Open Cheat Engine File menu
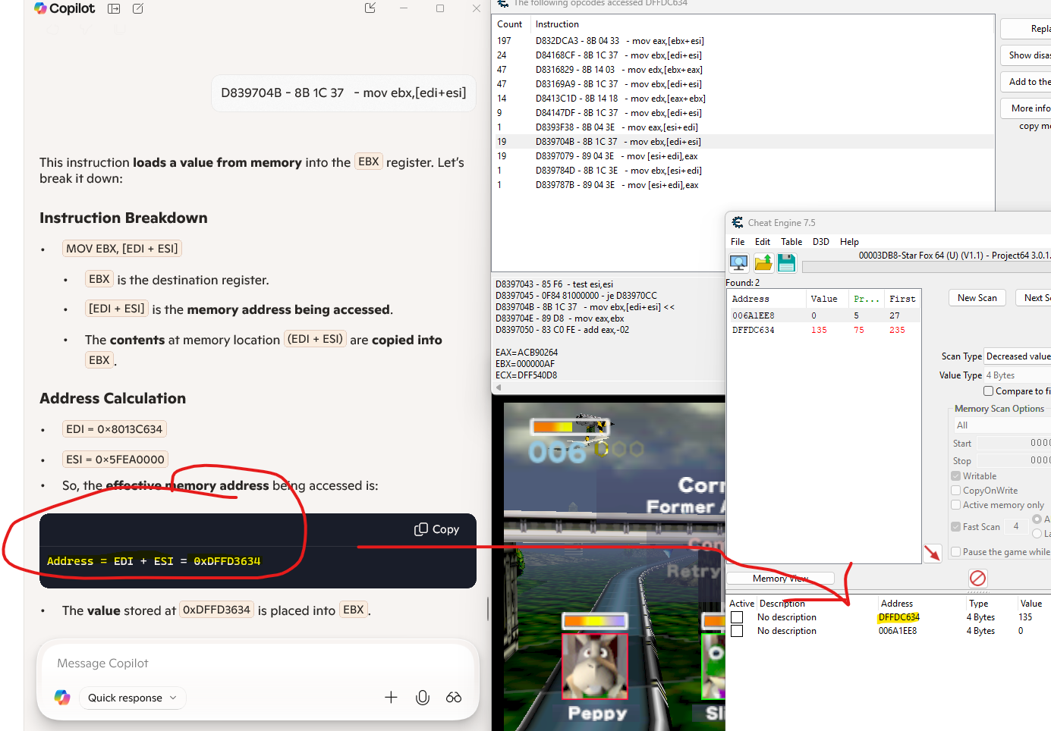The height and width of the screenshot is (731, 1051). point(738,242)
